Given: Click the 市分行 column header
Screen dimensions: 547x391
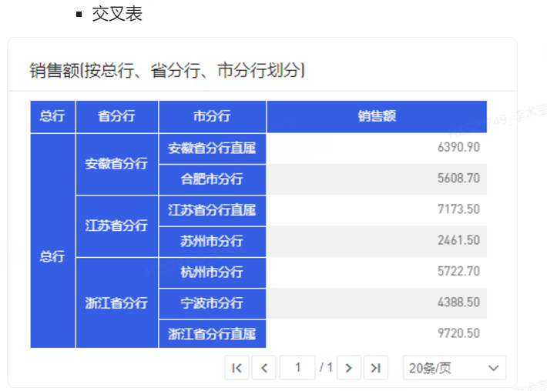Looking at the screenshot, I should click(212, 116).
